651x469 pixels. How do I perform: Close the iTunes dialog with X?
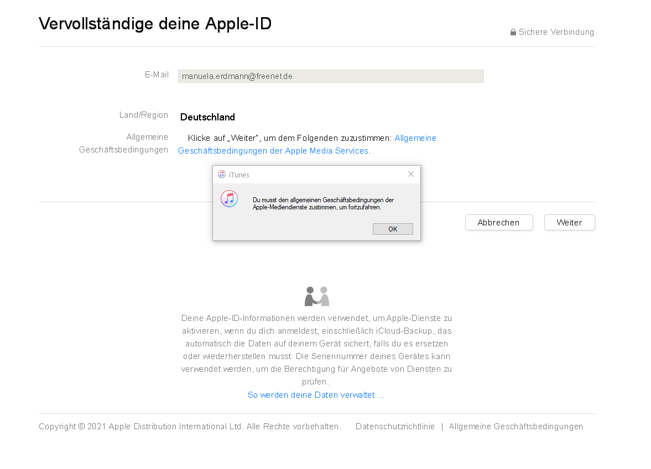[x=410, y=174]
